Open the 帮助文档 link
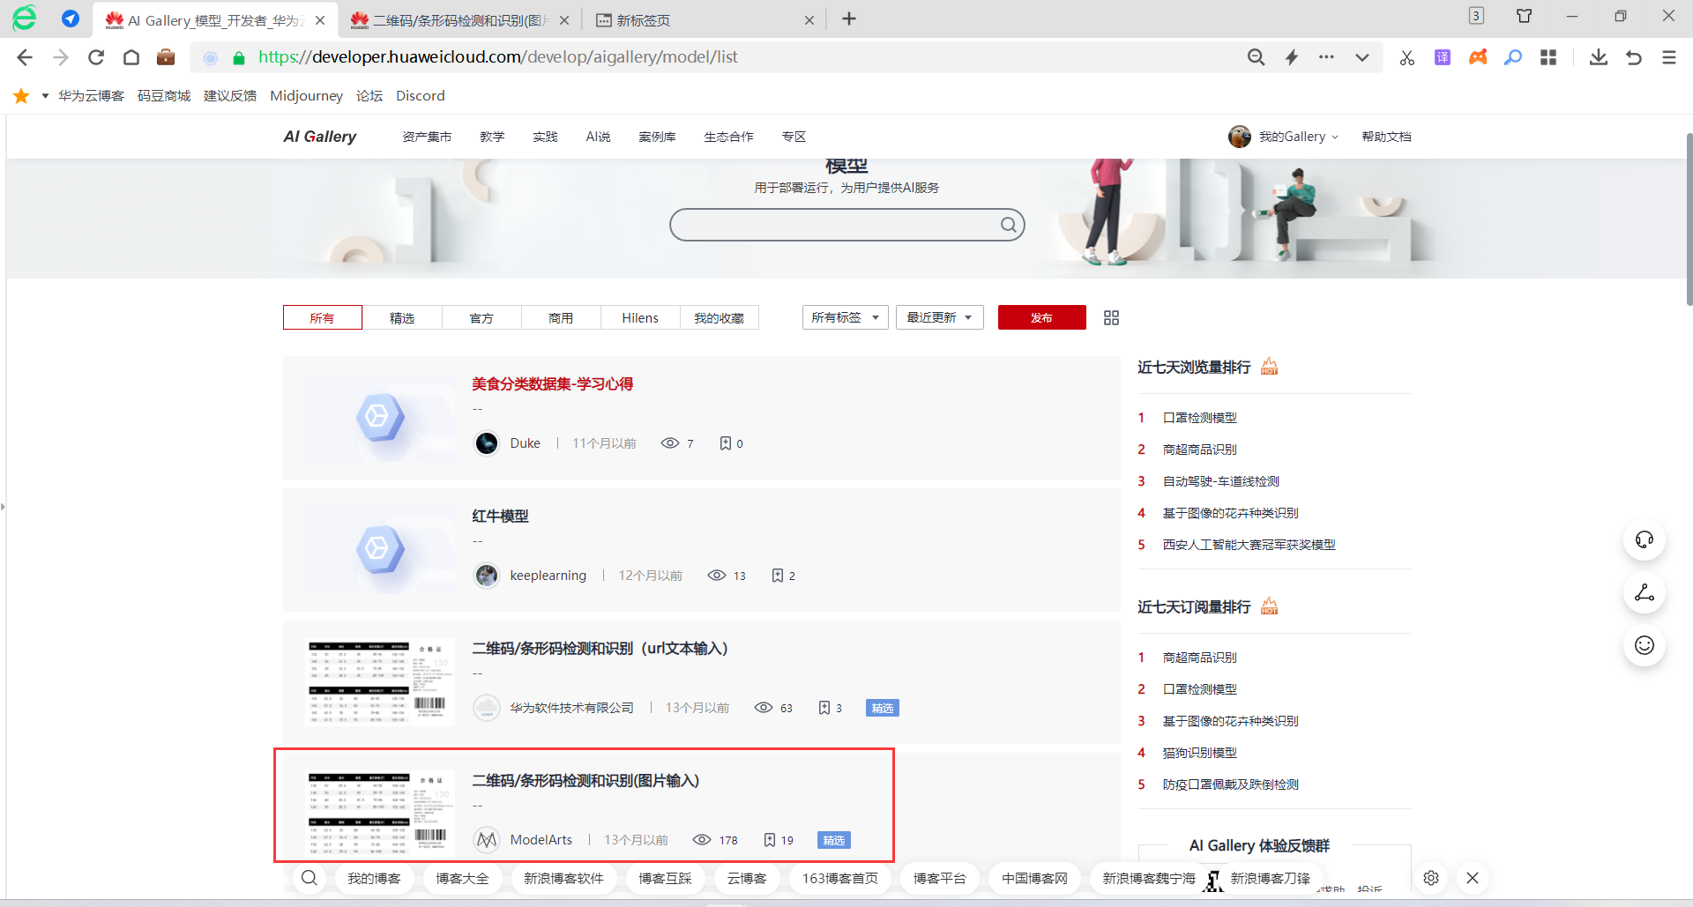Viewport: 1693px width, 907px height. pyautogui.click(x=1386, y=137)
